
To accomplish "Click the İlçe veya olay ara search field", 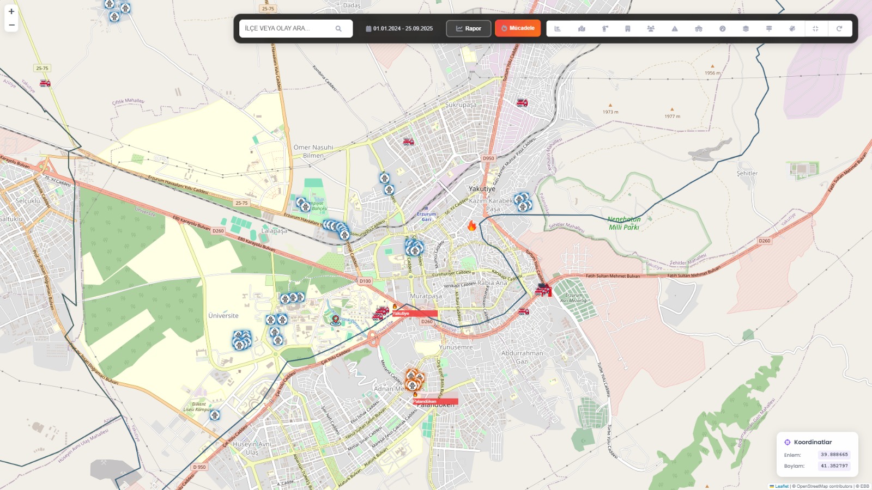I will 289,28.
